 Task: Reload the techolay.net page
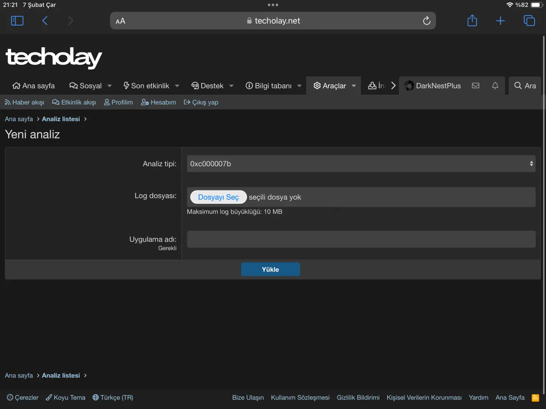coord(427,21)
